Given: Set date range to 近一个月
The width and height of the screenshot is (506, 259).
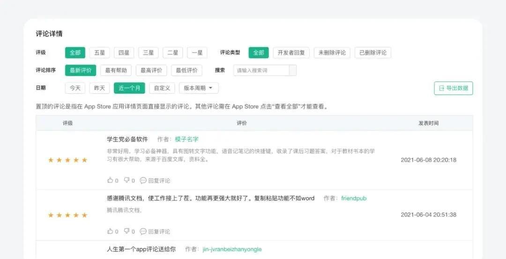Looking at the screenshot, I should pos(129,88).
